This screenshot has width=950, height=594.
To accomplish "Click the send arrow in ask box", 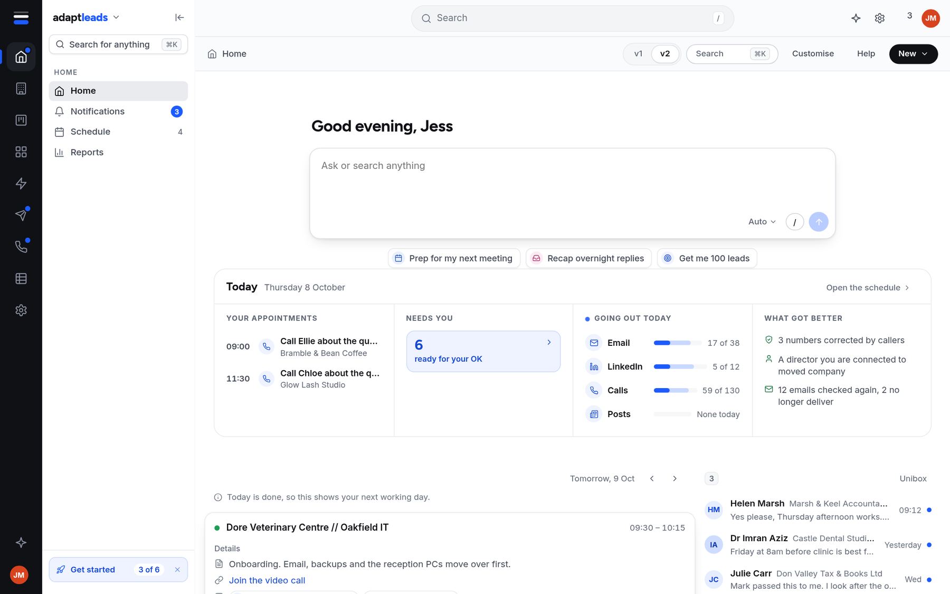I will (x=819, y=222).
